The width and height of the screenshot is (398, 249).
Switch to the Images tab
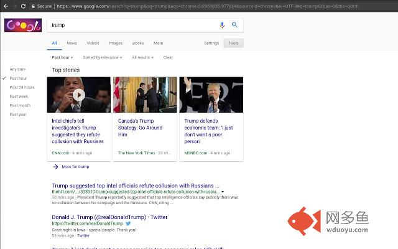click(116, 43)
